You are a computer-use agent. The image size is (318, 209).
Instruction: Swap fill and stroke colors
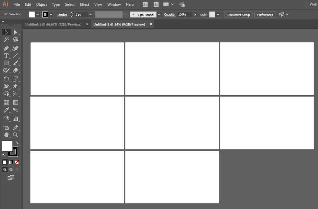point(17,143)
